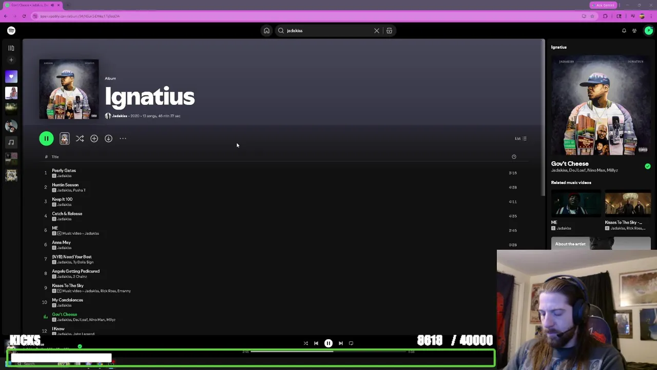Open the playing track Gov't Cheese in list

coord(64,314)
